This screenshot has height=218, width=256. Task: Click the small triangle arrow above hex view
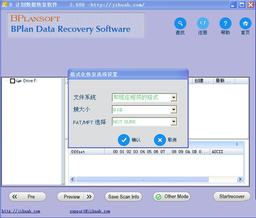[x=237, y=144]
